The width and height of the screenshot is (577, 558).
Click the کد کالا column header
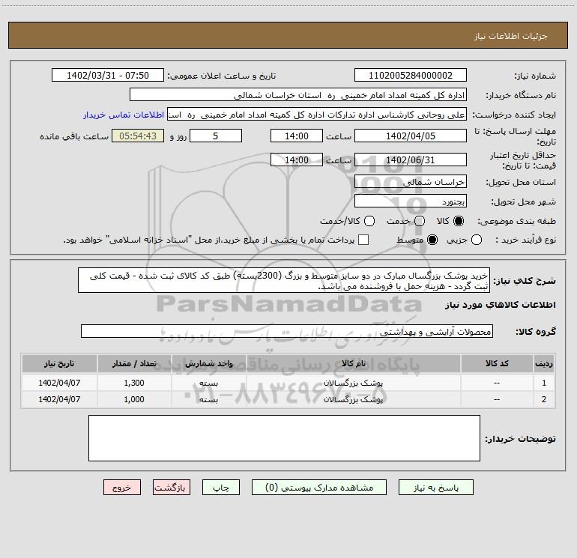[497, 363]
